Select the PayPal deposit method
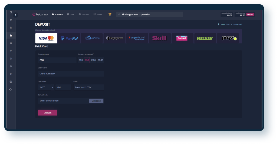This screenshot has height=144, width=277. coord(69,38)
